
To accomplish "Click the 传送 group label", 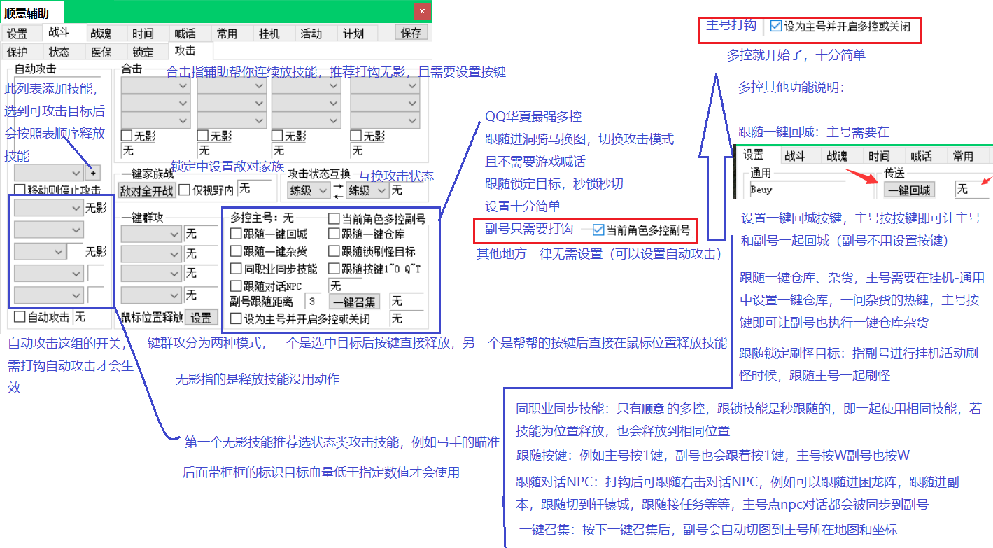I will [895, 172].
